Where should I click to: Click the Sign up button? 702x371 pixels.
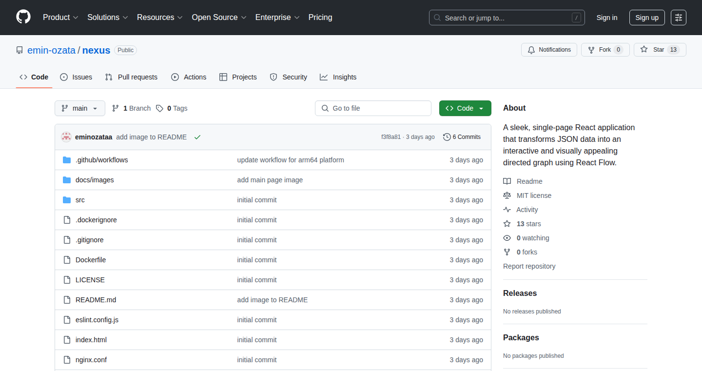click(x=647, y=18)
